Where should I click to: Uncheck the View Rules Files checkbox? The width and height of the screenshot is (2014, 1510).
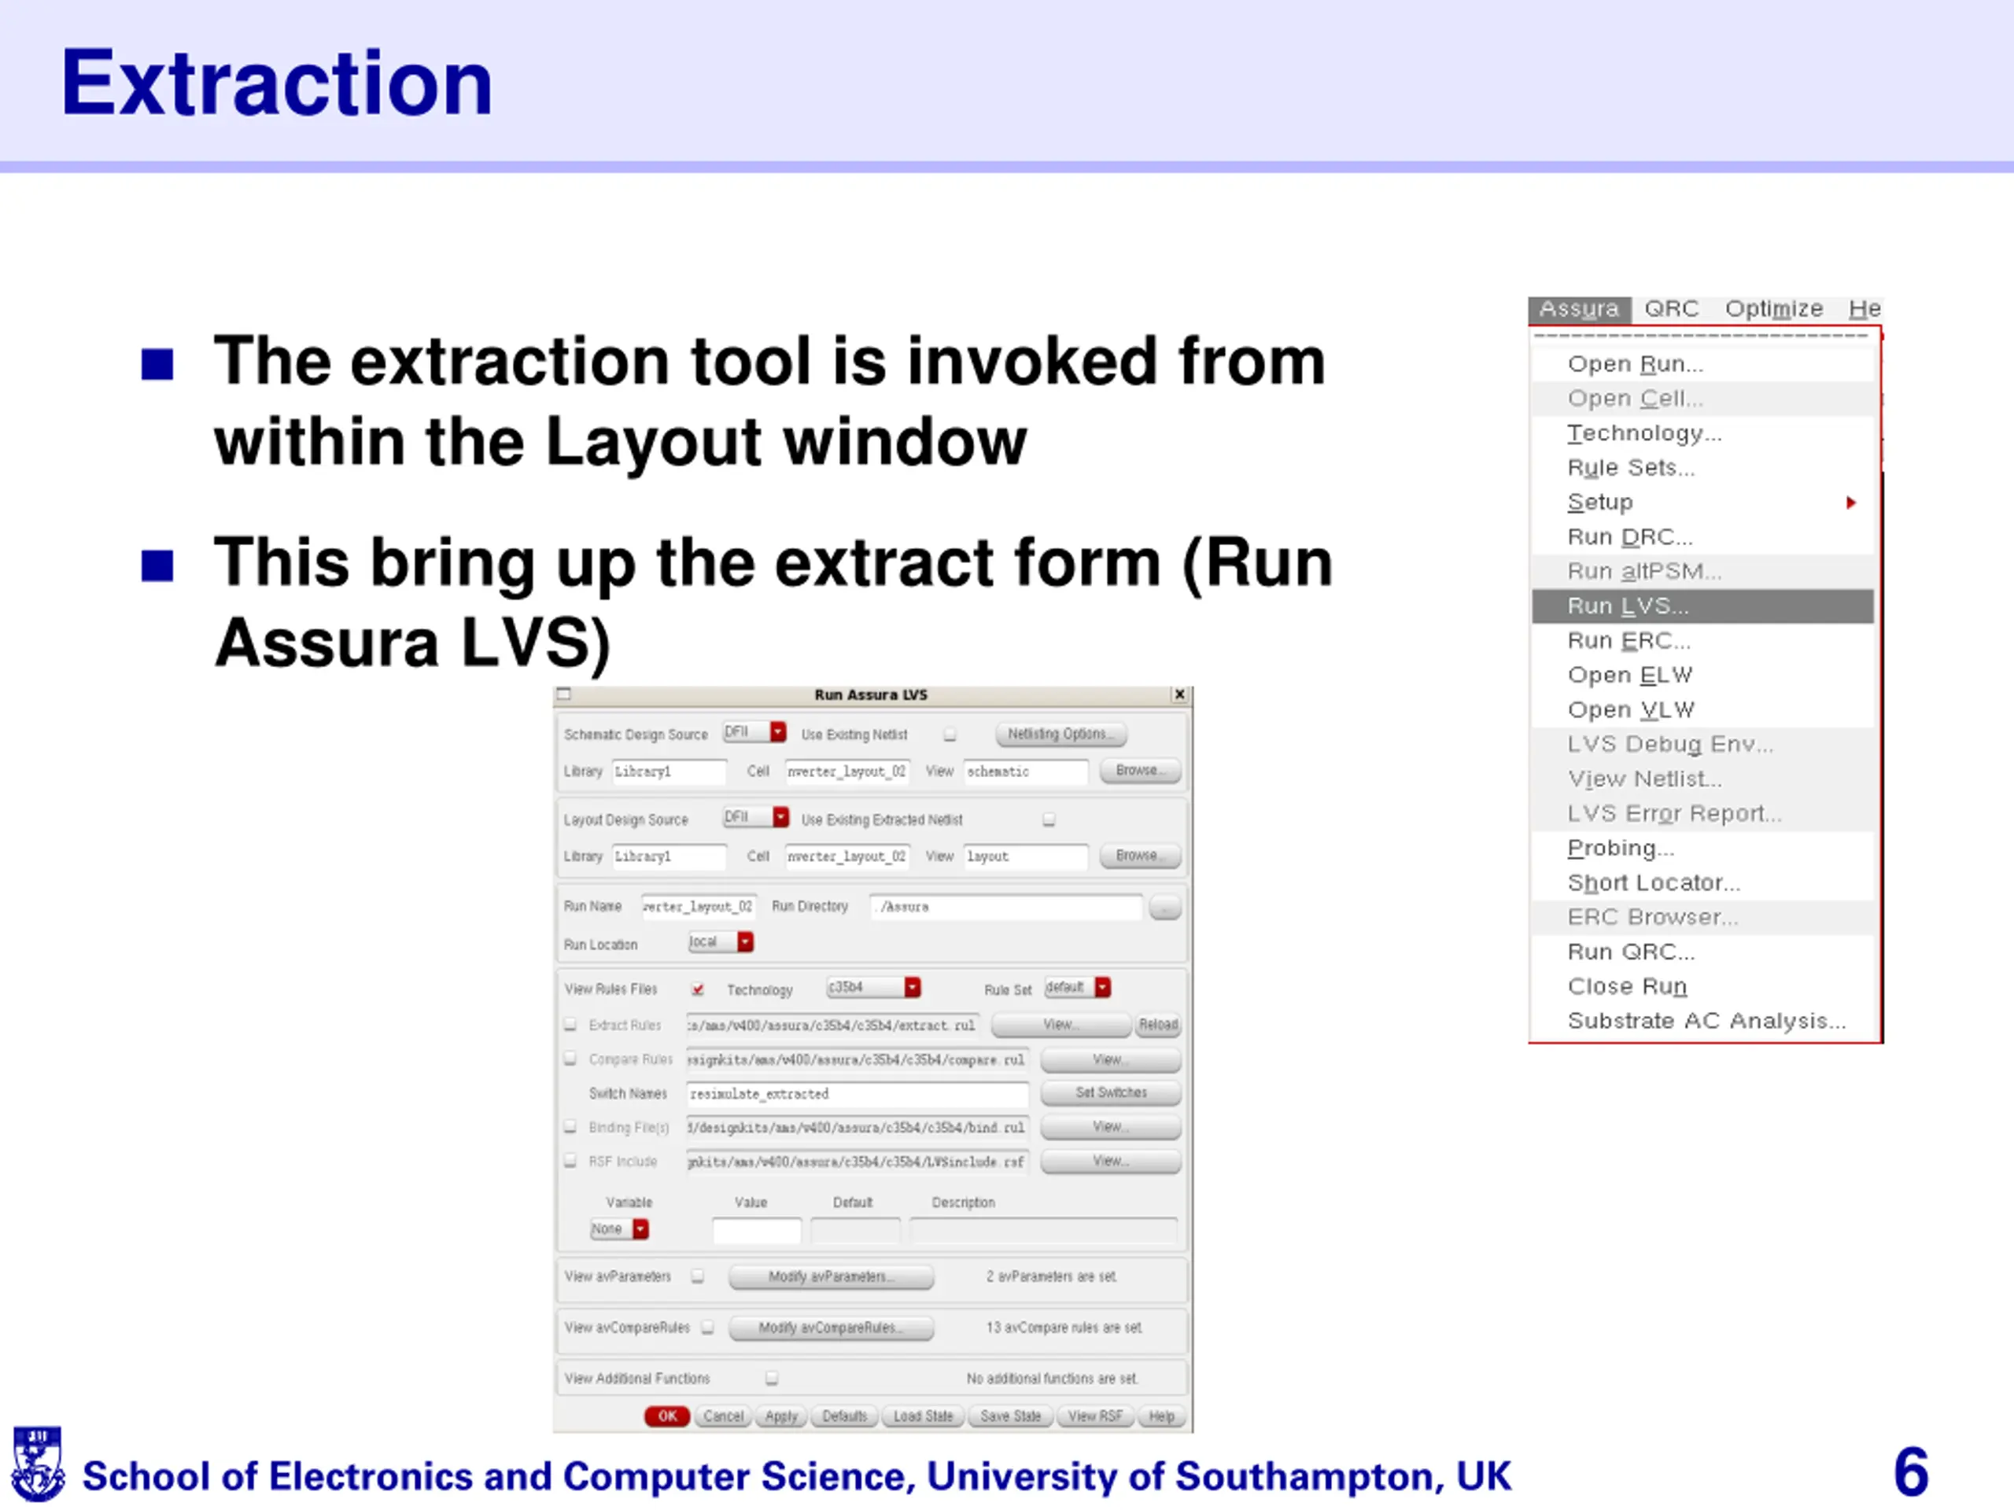[x=698, y=989]
